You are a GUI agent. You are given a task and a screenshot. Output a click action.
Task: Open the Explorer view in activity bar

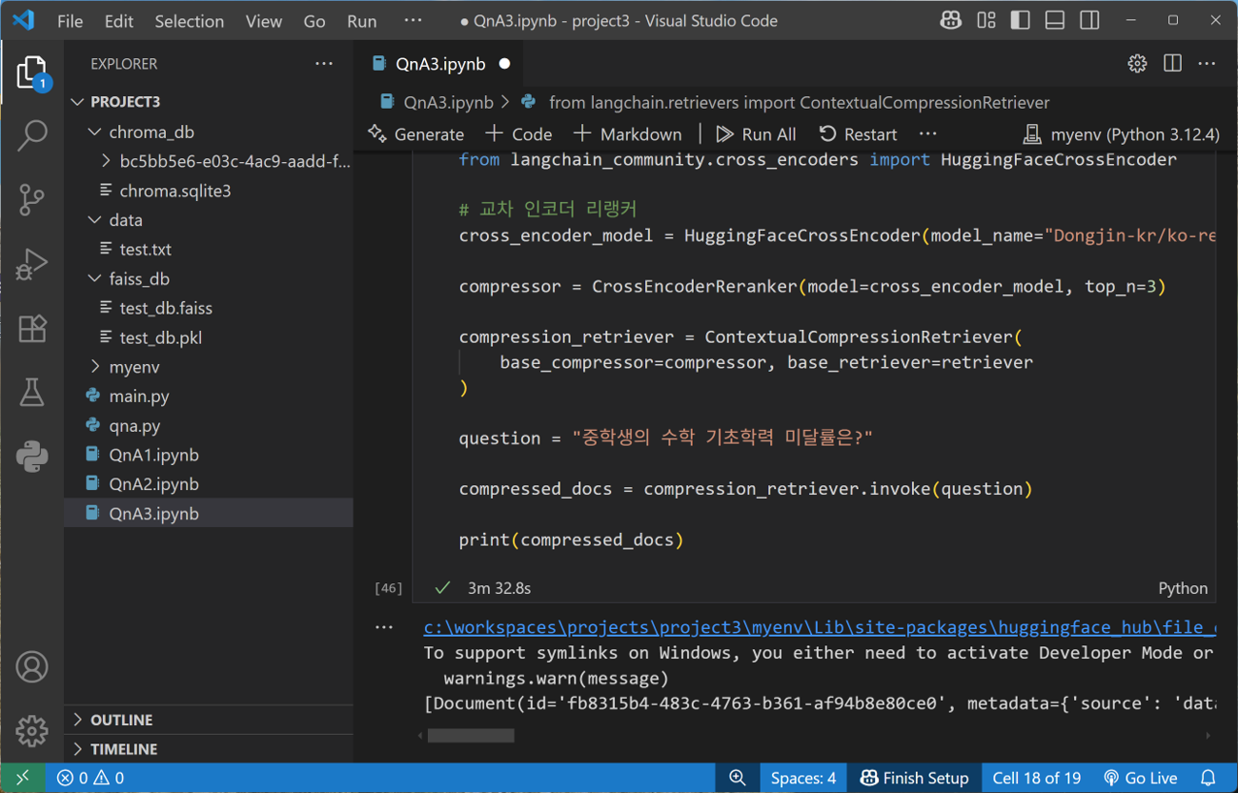32,73
